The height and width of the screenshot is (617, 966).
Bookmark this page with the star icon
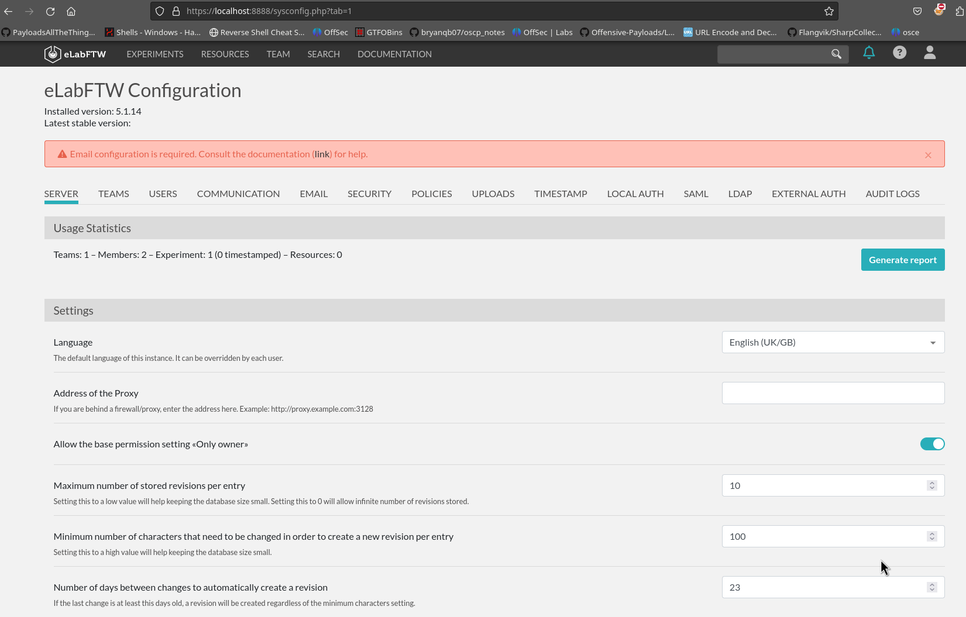[x=829, y=11]
